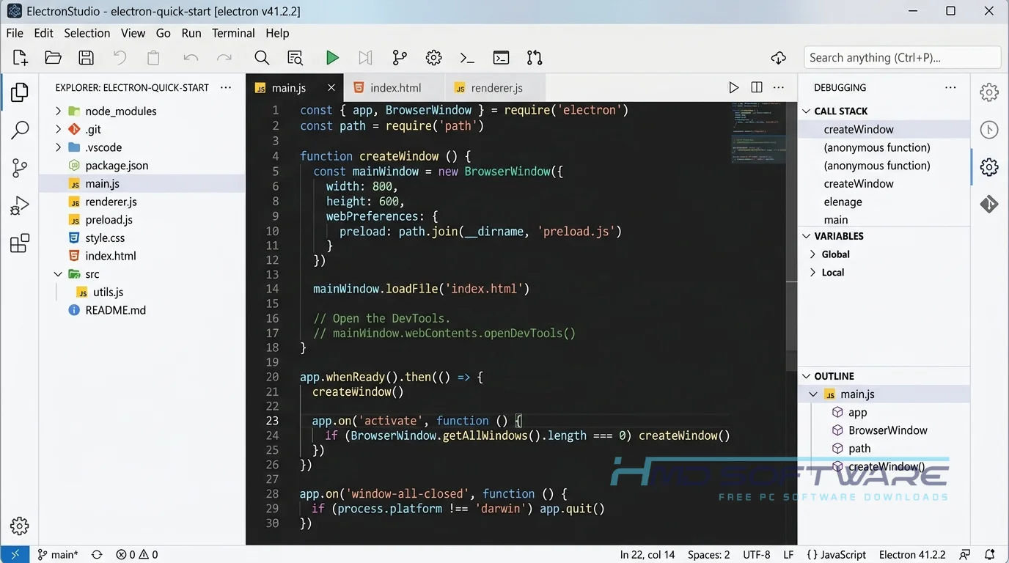Open the Terminal menu
This screenshot has width=1009, height=563.
point(233,33)
